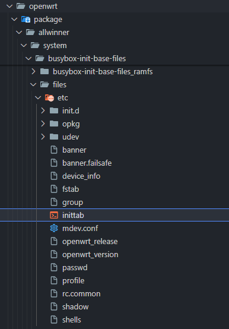Click the udev folder icon
The image size is (229, 329).
click(x=54, y=137)
